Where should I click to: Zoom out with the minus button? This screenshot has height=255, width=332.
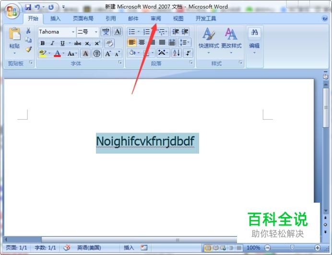[x=267, y=248]
